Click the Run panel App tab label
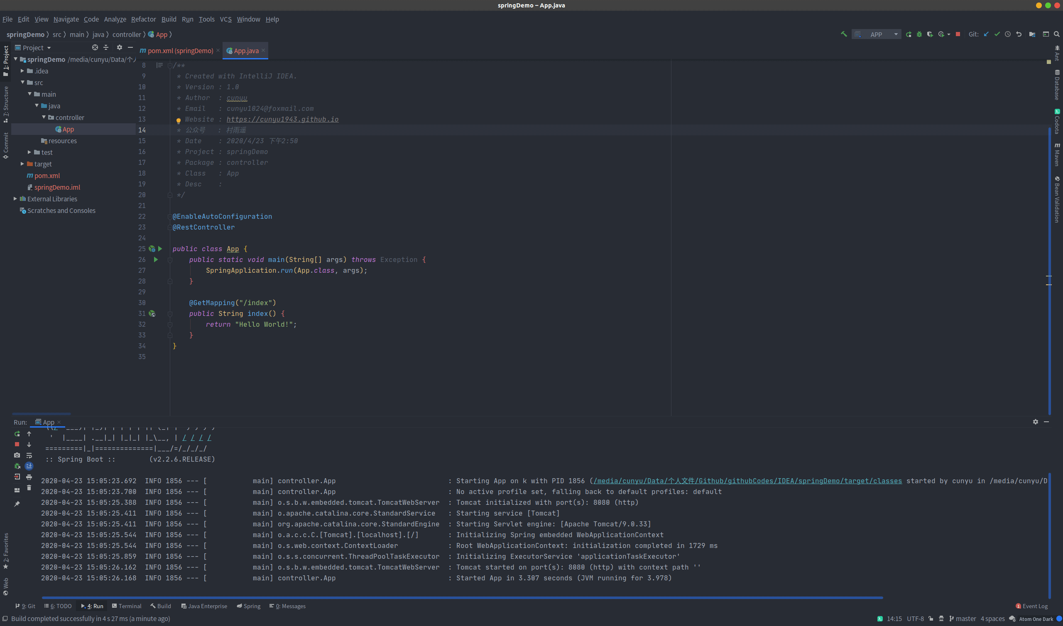1063x626 pixels. click(x=47, y=422)
